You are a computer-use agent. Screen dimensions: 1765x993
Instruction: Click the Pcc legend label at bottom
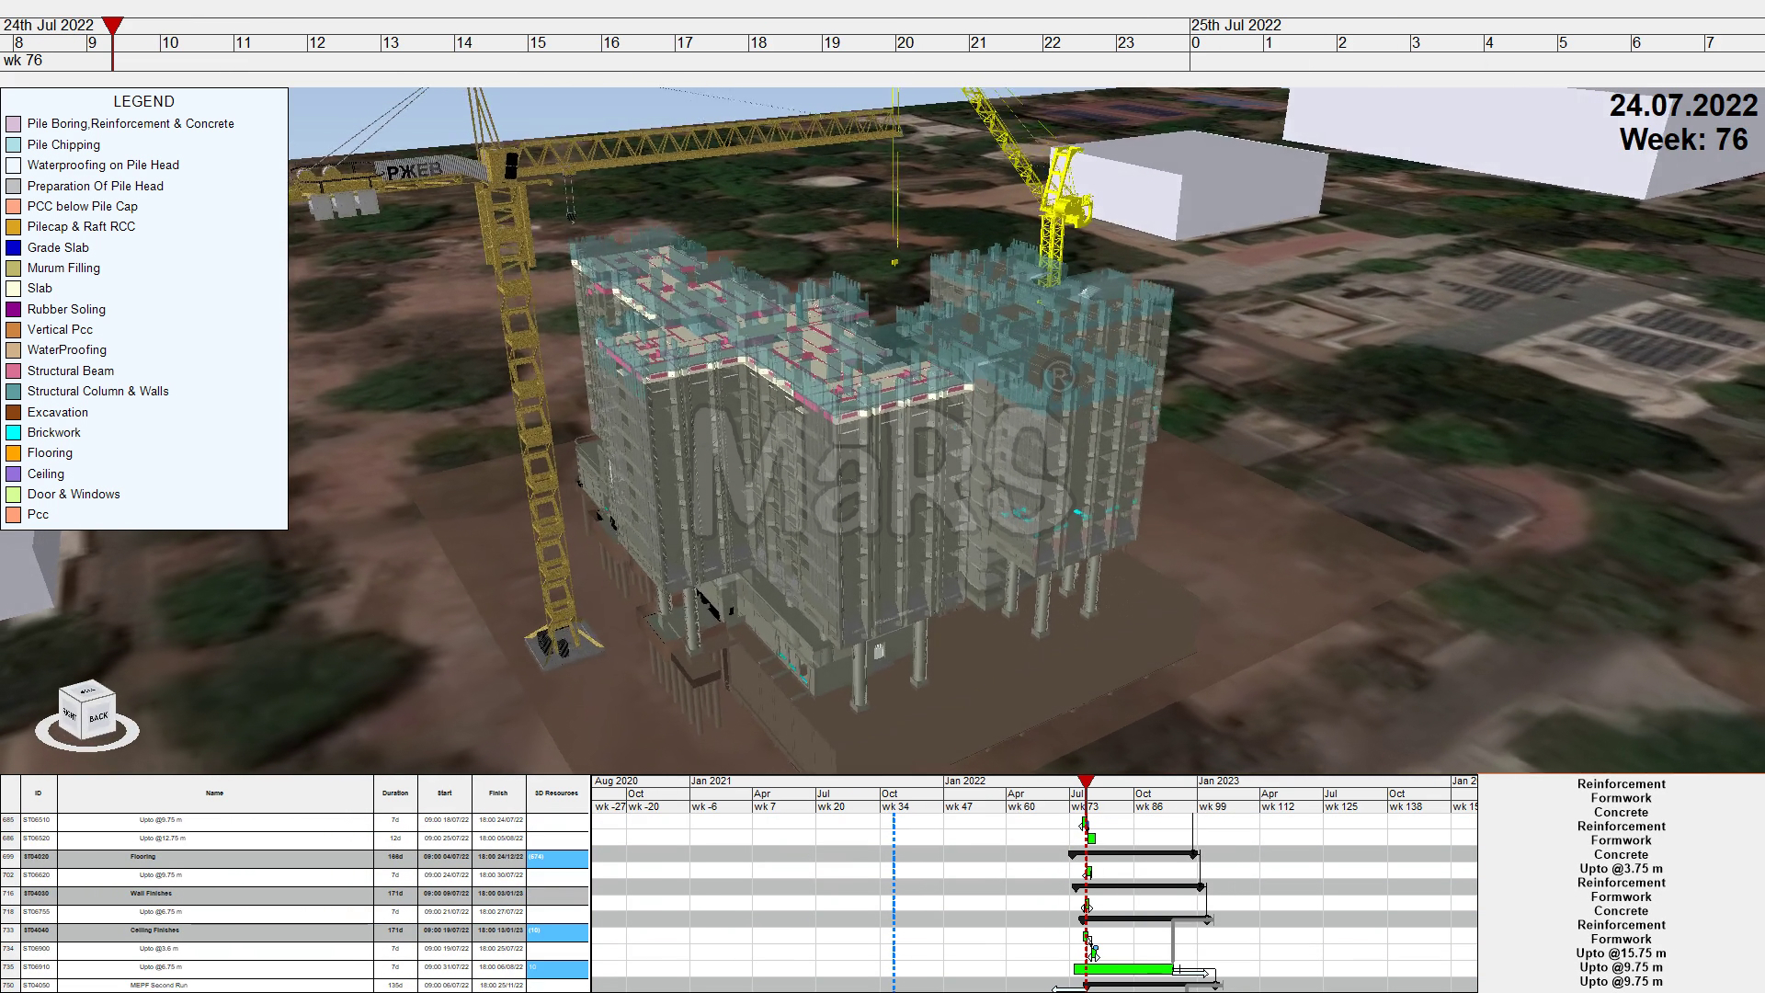pyautogui.click(x=38, y=515)
